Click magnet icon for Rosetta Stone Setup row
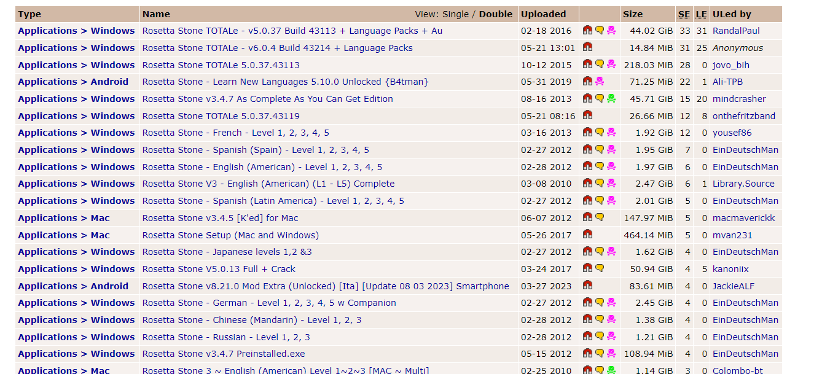830x374 pixels. pos(587,234)
